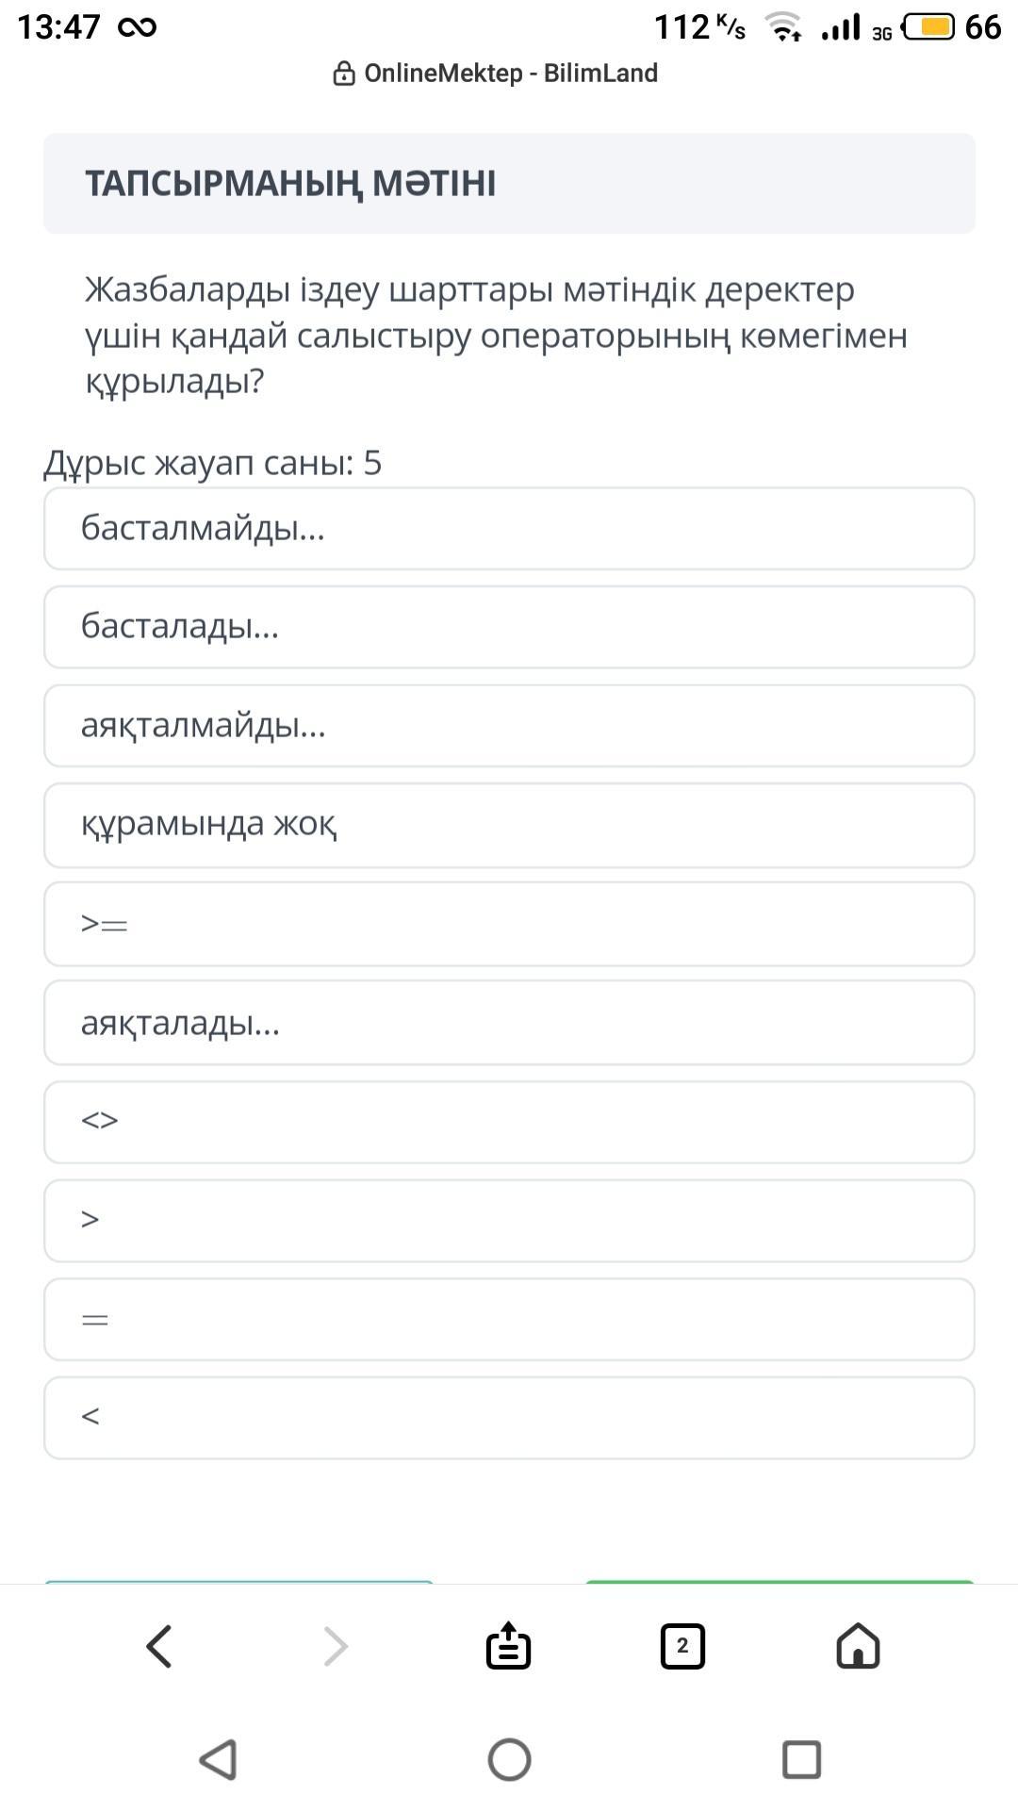The width and height of the screenshot is (1018, 1810).
Task: Tap the OnlineMektep - BilimLand address bar
Action: tap(510, 74)
